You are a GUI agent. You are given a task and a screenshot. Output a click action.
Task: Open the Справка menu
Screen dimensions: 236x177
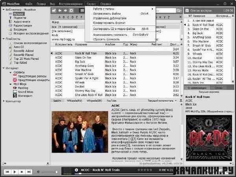coord(105,4)
